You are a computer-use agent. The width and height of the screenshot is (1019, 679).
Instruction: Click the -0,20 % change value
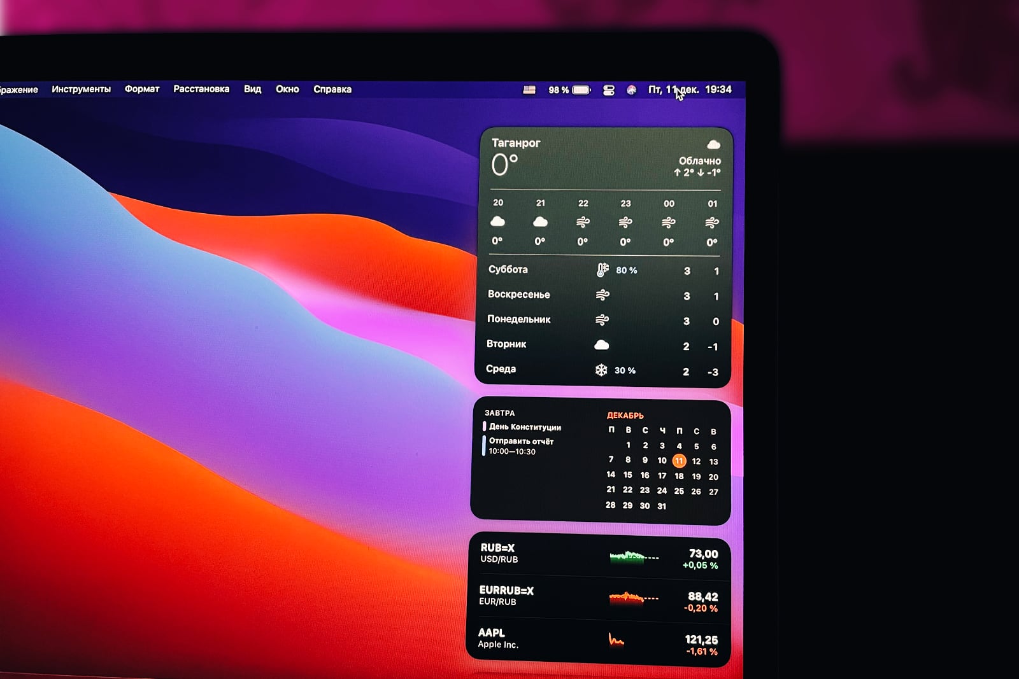[701, 608]
